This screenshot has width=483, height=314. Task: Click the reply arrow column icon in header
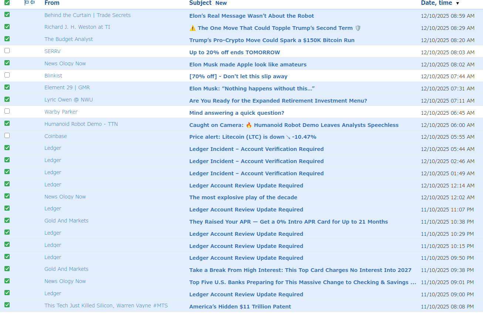33,3
